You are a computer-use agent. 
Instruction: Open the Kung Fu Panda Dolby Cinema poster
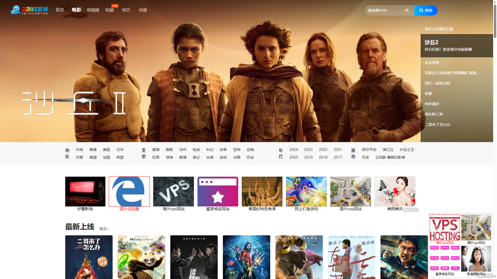pyautogui.click(x=142, y=257)
